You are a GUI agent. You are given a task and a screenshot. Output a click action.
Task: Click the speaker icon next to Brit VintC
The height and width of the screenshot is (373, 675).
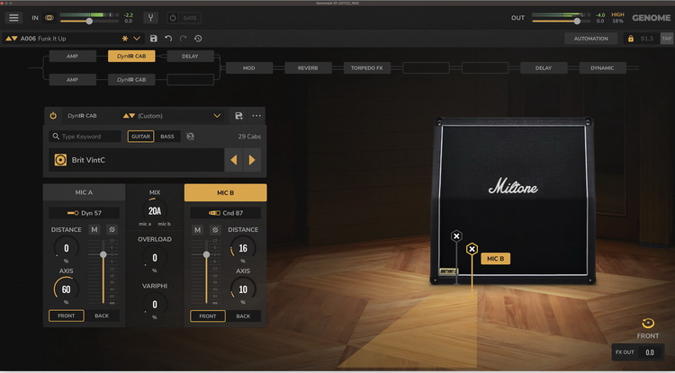pos(60,160)
